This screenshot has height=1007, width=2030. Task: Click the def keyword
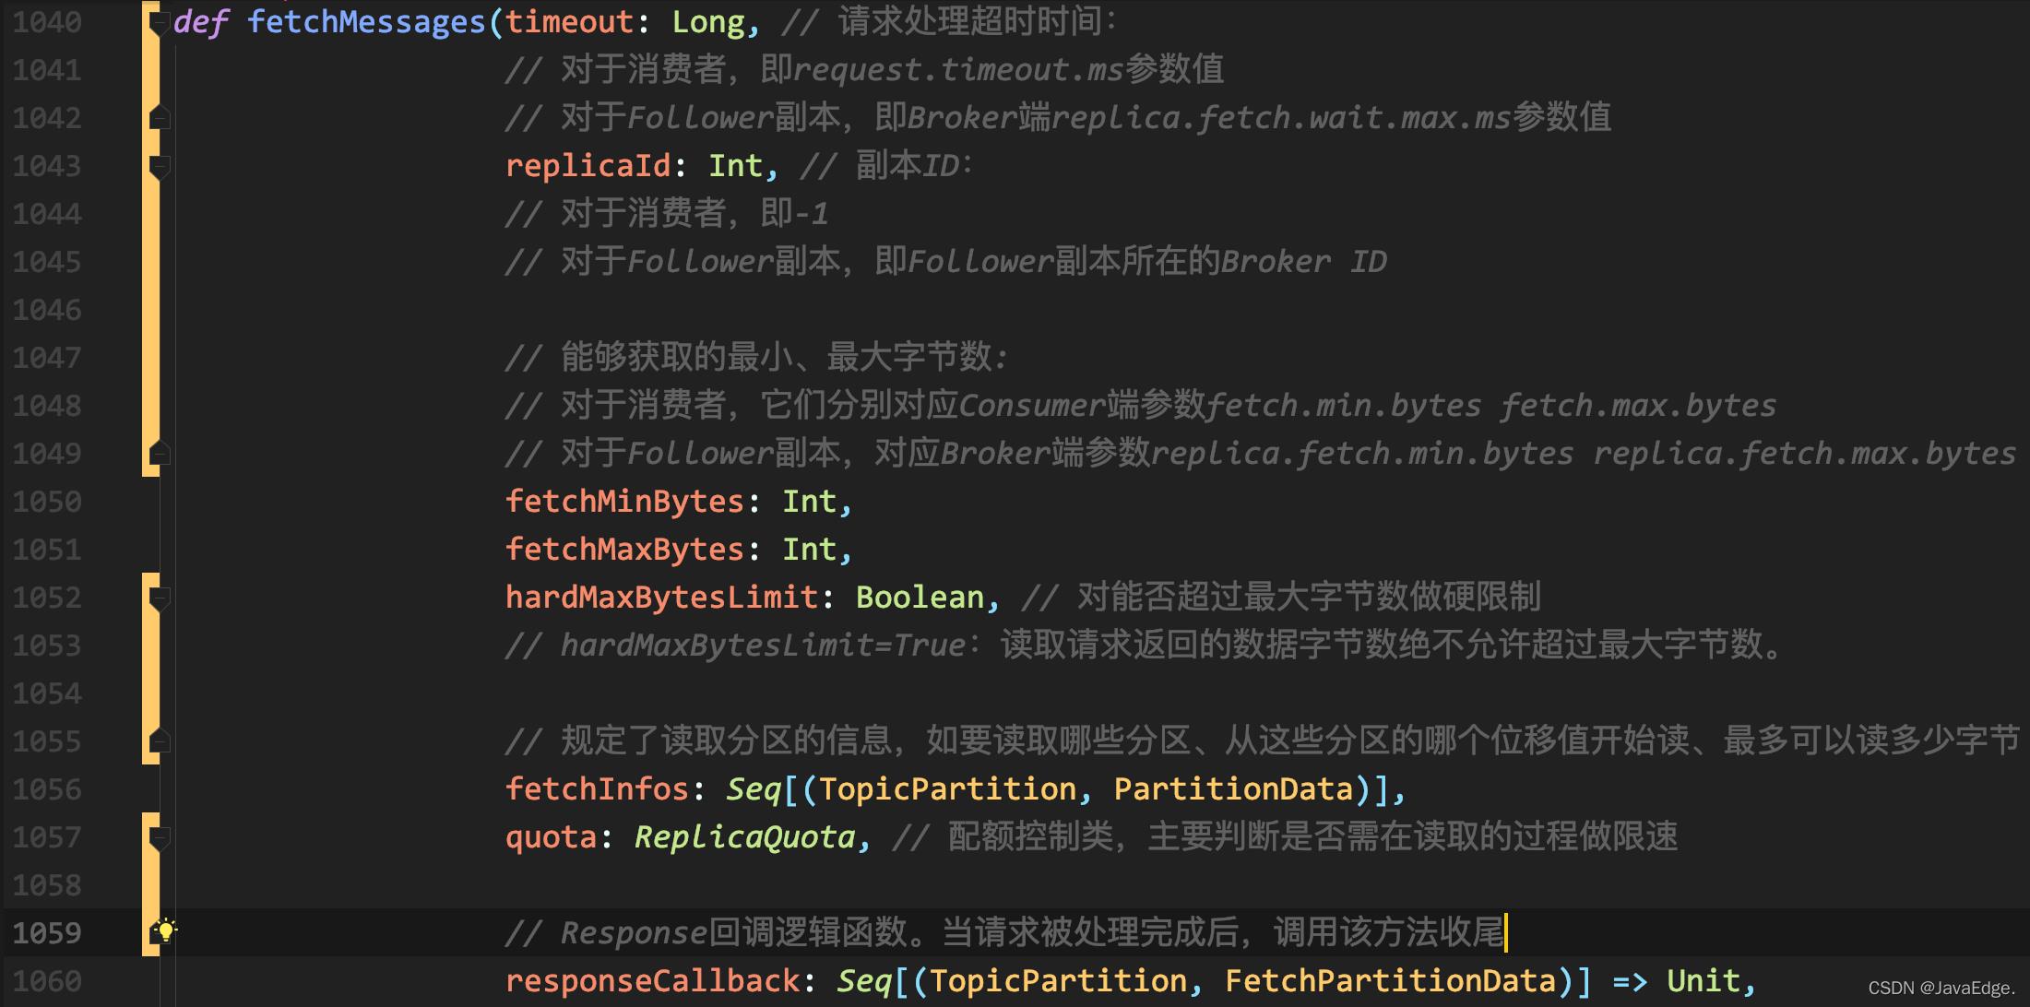coord(200,22)
